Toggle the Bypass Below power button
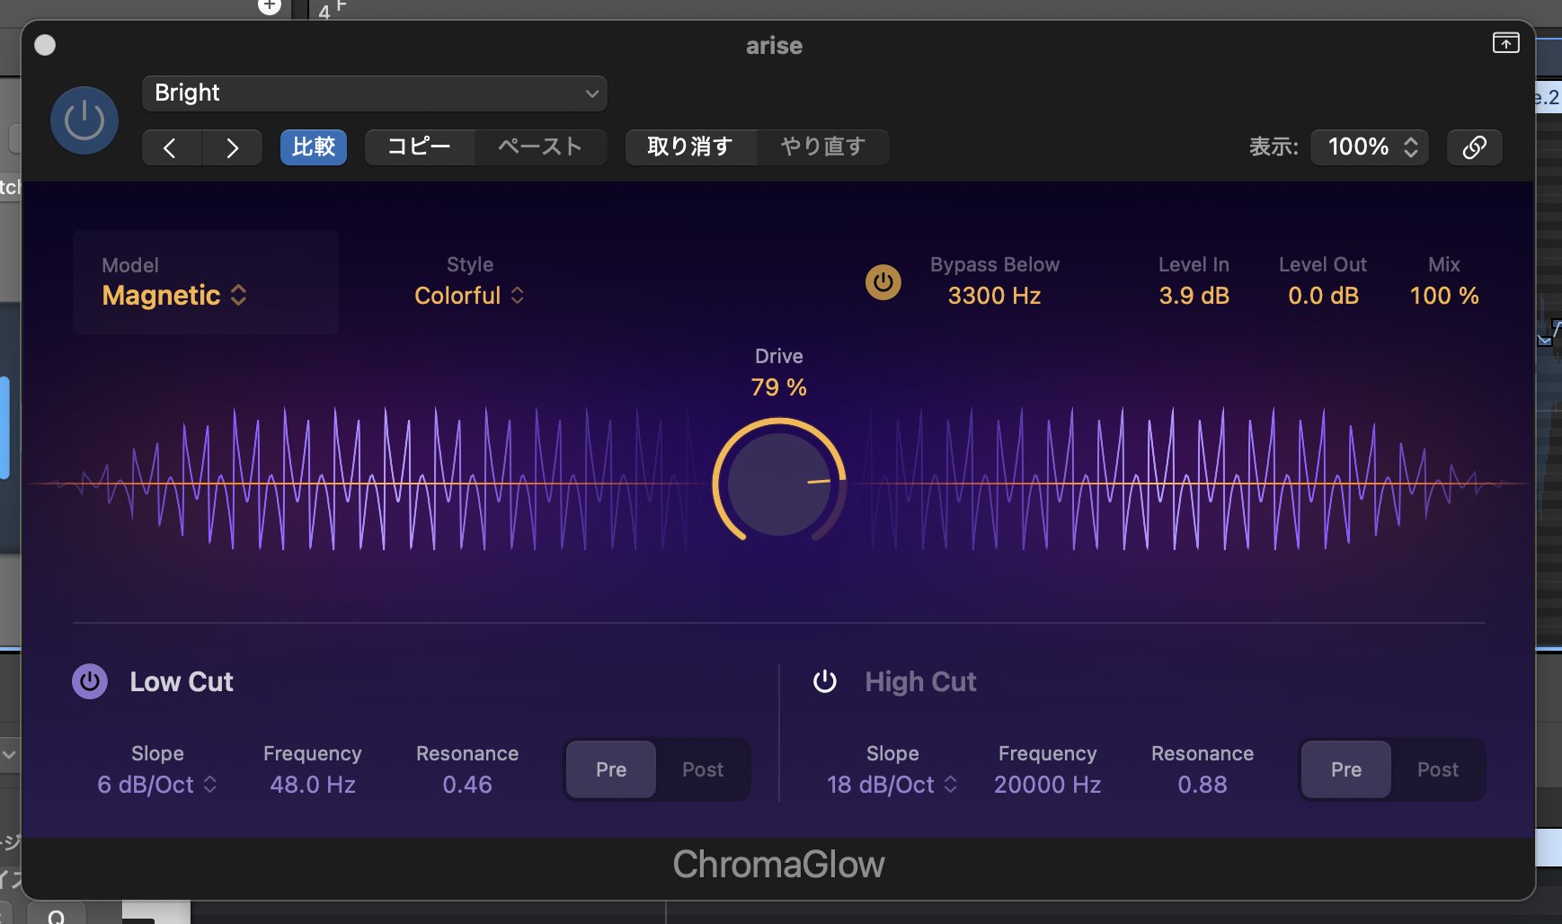The image size is (1562, 924). tap(883, 282)
